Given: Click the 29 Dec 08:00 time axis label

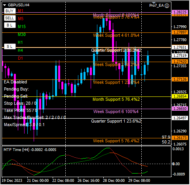Looking at the screenshot, I should [x=139, y=181].
